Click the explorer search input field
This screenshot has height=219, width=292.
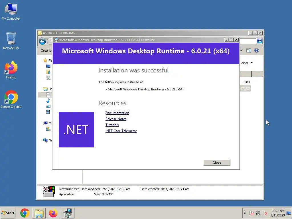point(248,41)
